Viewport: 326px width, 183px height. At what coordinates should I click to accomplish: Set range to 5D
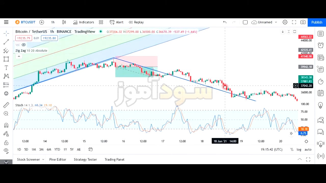coord(26,149)
